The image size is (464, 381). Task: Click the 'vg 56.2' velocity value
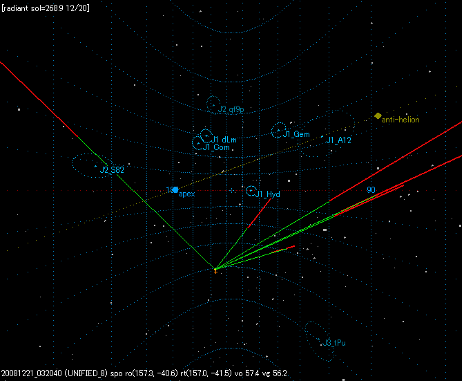pos(274,373)
